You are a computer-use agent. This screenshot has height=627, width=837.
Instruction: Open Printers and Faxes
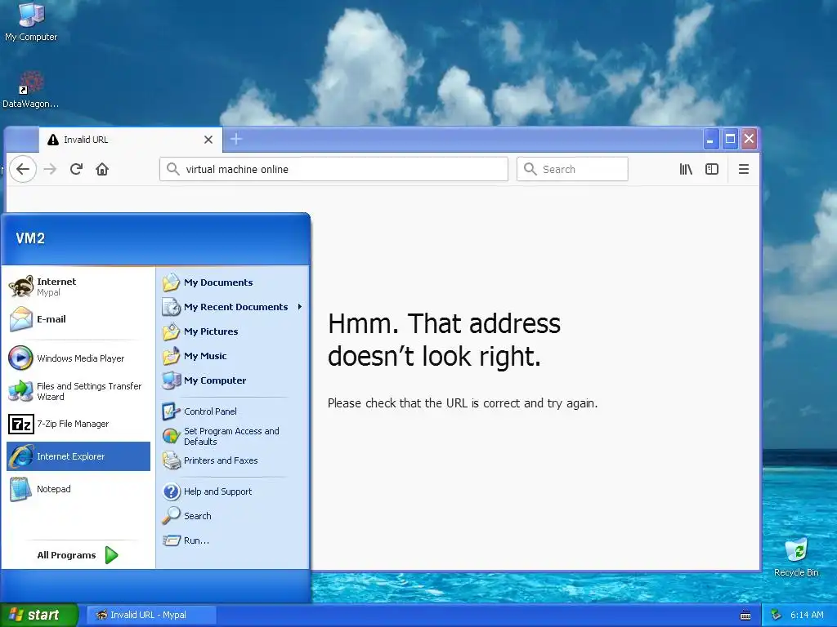point(232,460)
